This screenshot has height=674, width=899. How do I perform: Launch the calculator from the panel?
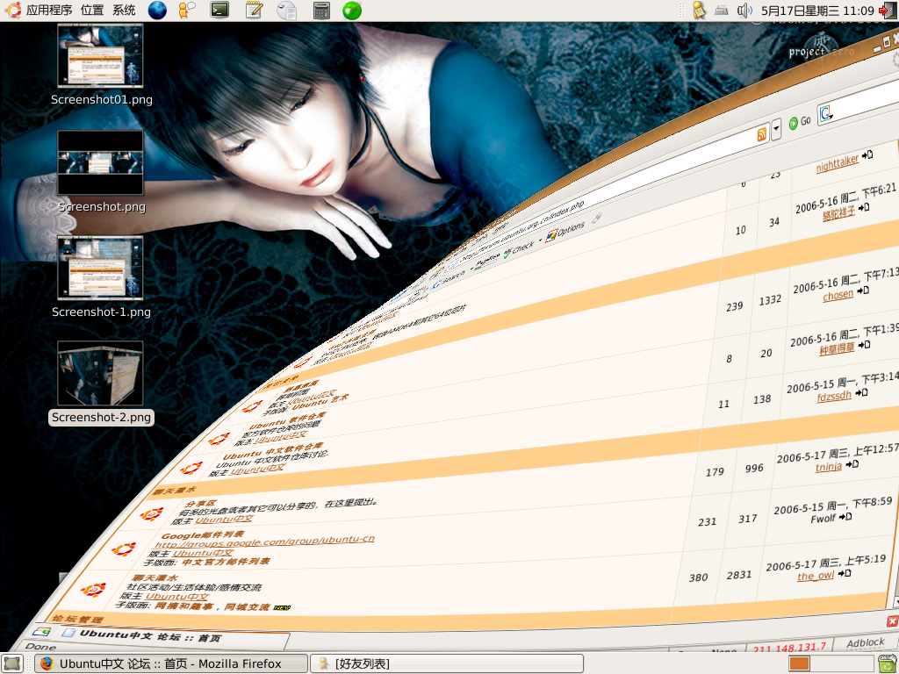tap(321, 11)
